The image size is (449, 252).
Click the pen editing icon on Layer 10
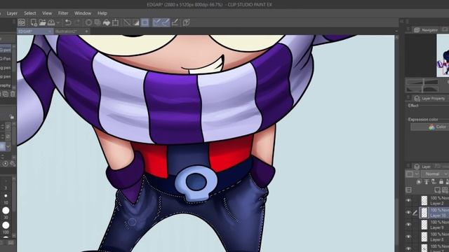point(415,213)
